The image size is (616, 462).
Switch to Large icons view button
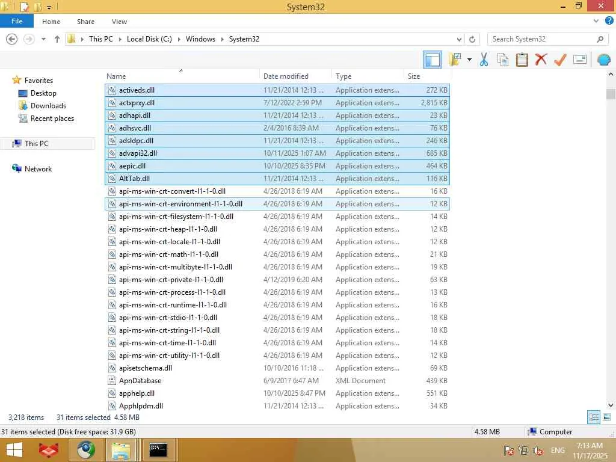click(x=607, y=417)
